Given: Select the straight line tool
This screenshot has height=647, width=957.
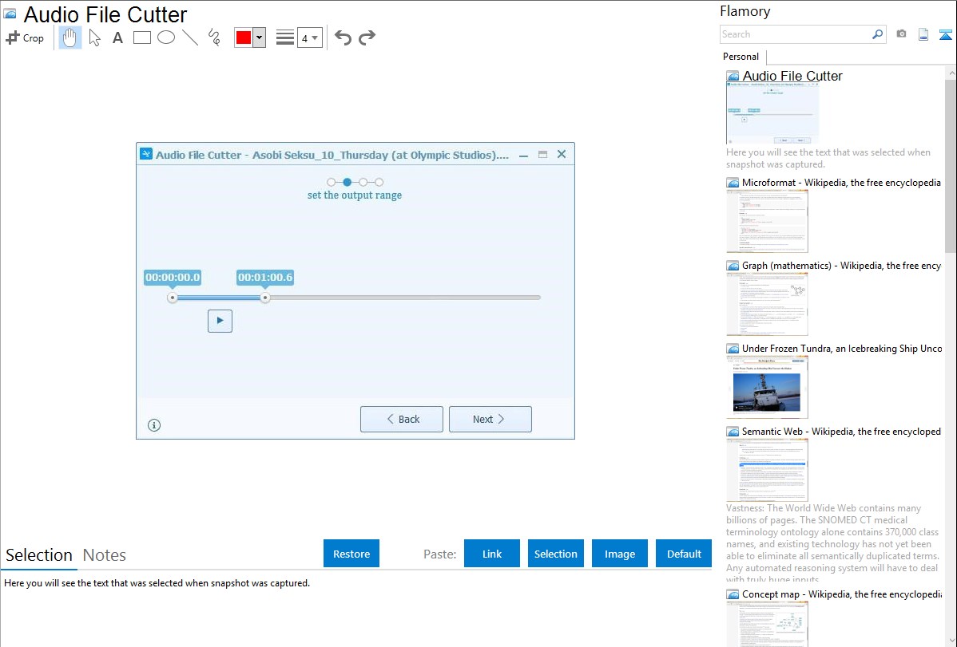Looking at the screenshot, I should pyautogui.click(x=190, y=37).
